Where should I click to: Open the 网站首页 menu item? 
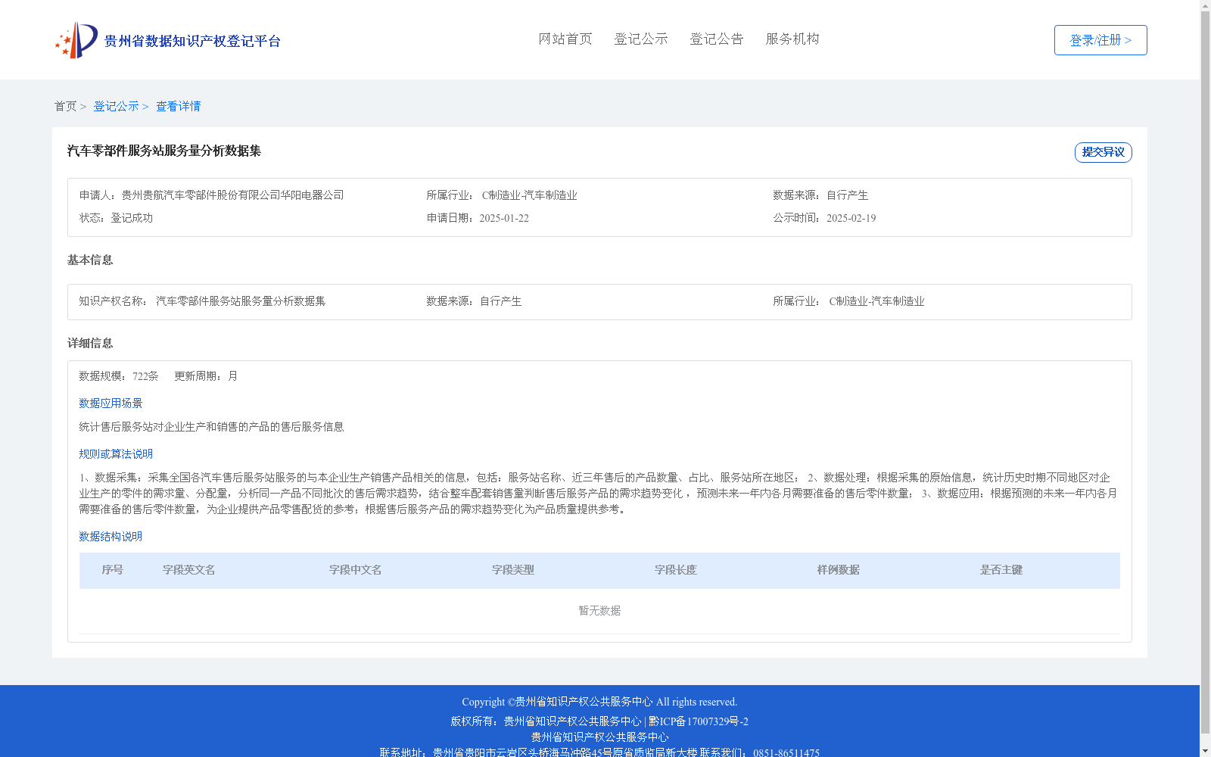(565, 39)
